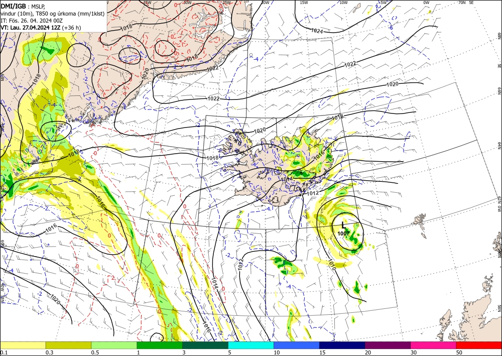
Task: Click the '25W' longitude label
Action: point(226,3)
